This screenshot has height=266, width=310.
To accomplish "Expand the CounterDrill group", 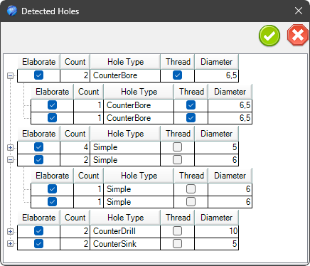I will tap(10, 231).
